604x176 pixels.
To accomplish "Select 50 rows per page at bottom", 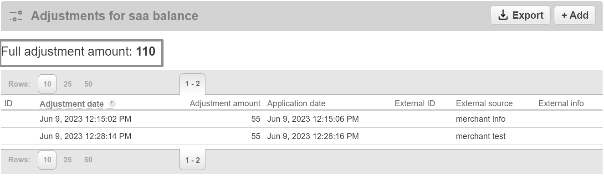I will click(88, 160).
